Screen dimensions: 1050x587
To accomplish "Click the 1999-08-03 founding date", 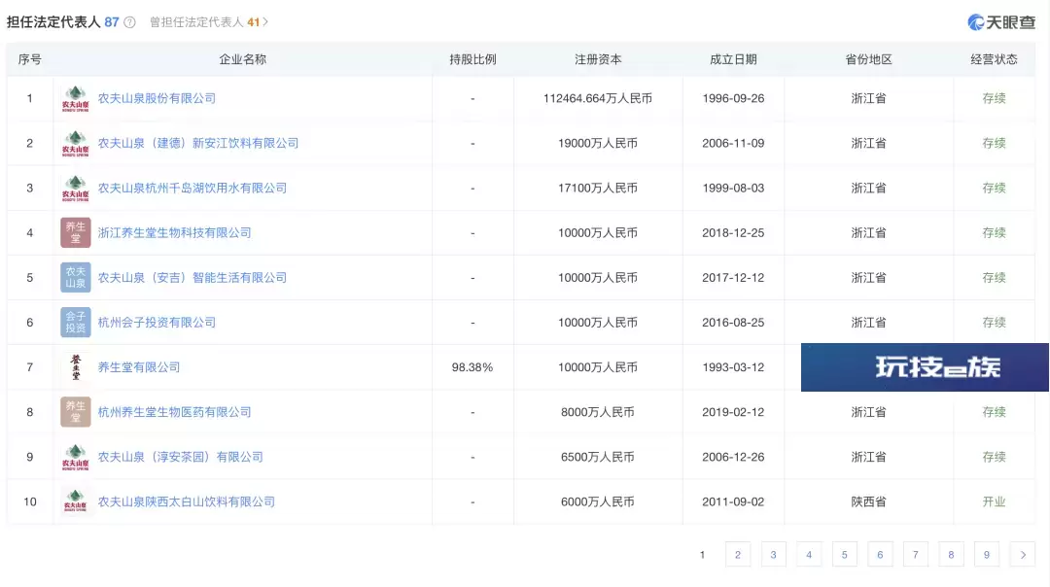I will pyautogui.click(x=733, y=189).
